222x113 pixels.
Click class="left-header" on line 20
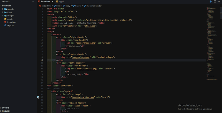coord(73,63)
